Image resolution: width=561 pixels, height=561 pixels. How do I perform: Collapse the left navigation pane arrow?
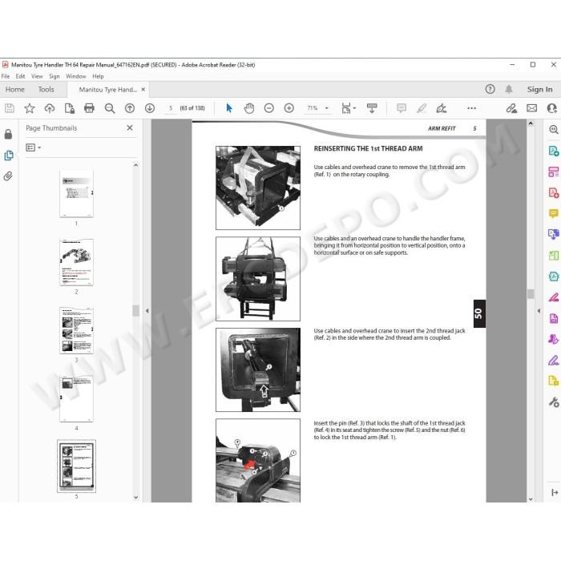click(147, 311)
